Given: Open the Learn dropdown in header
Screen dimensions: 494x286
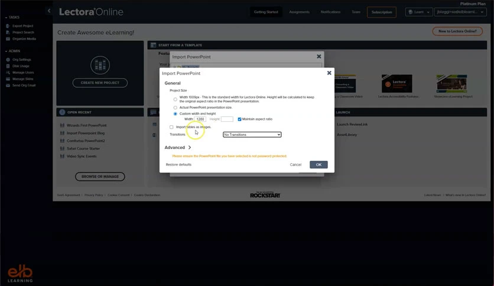Looking at the screenshot, I should (419, 12).
